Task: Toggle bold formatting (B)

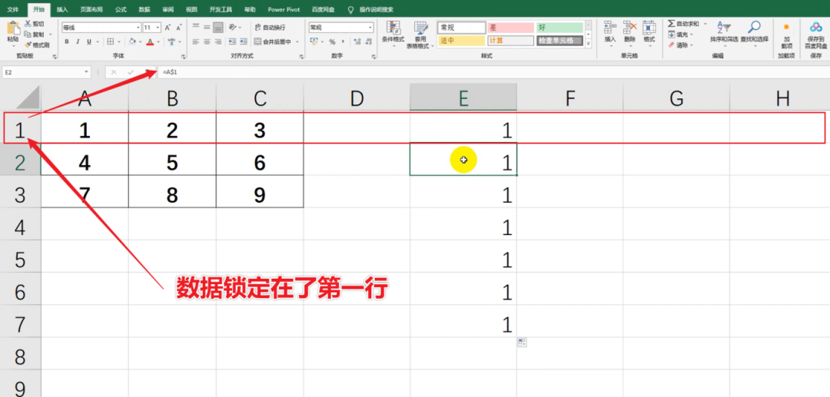Action: point(67,41)
